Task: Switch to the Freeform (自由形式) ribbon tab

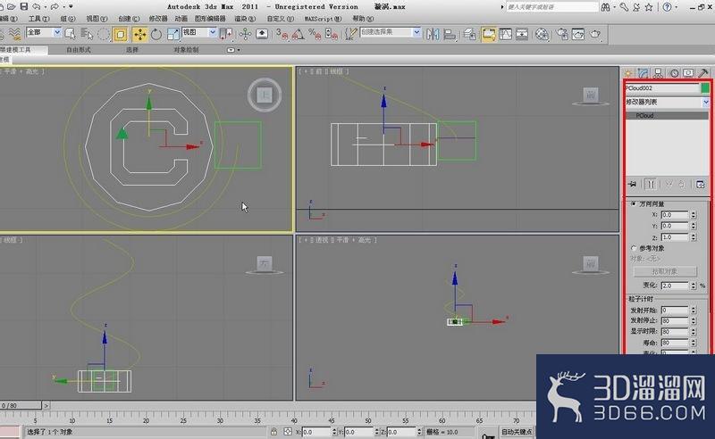Action: click(79, 50)
